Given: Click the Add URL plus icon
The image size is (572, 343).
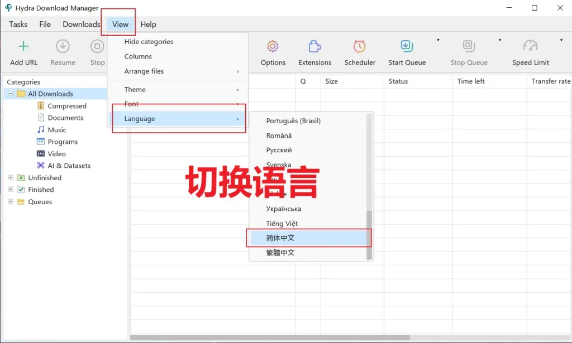Looking at the screenshot, I should (23, 46).
